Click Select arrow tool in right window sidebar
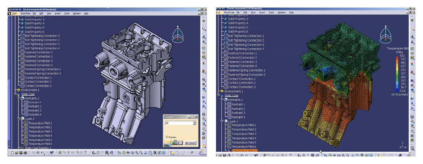The height and width of the screenshot is (164, 423). point(412,28)
